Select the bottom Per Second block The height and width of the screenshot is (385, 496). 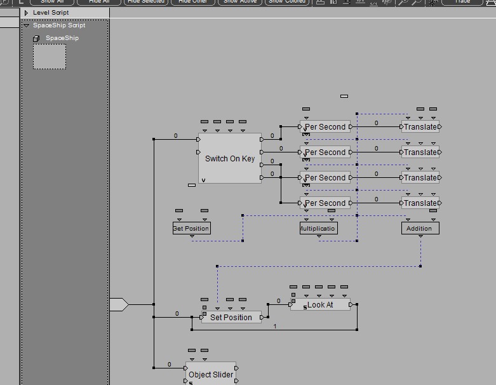click(325, 203)
